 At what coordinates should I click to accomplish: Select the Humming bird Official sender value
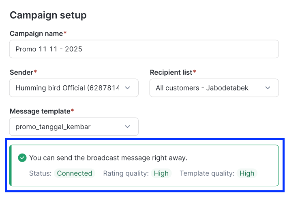(67, 88)
